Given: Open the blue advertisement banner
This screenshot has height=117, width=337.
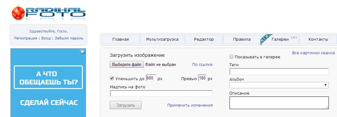Looking at the screenshot, I should 48,83.
